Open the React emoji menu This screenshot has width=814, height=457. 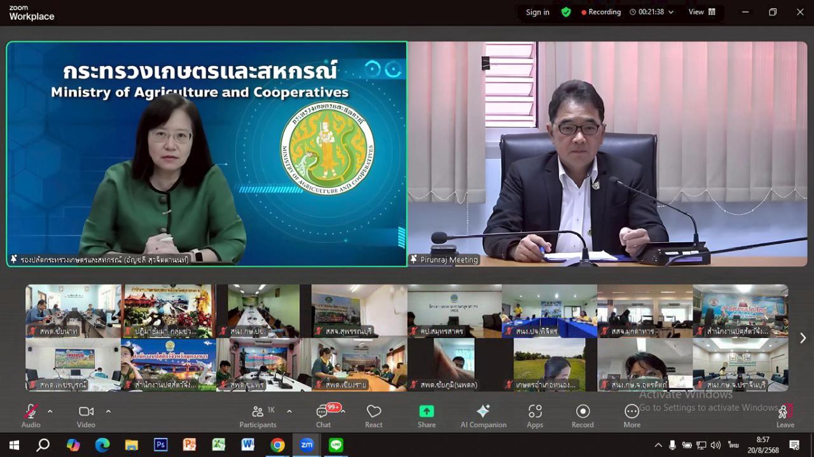point(374,416)
